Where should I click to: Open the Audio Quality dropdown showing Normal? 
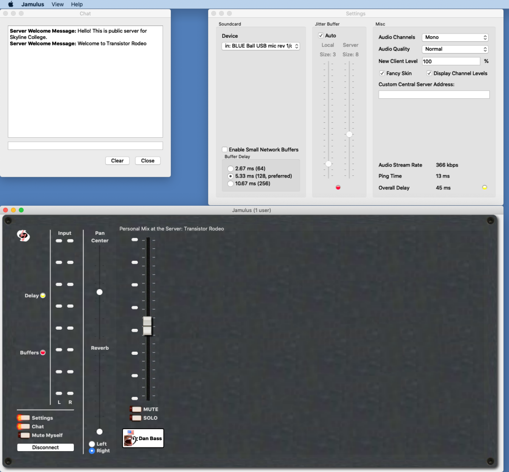pyautogui.click(x=455, y=49)
